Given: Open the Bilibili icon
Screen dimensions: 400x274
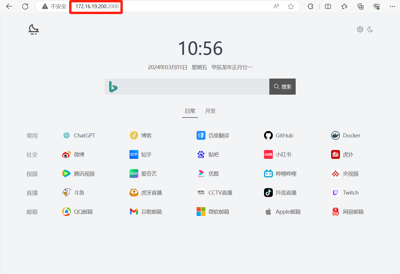Looking at the screenshot, I should coord(268,173).
